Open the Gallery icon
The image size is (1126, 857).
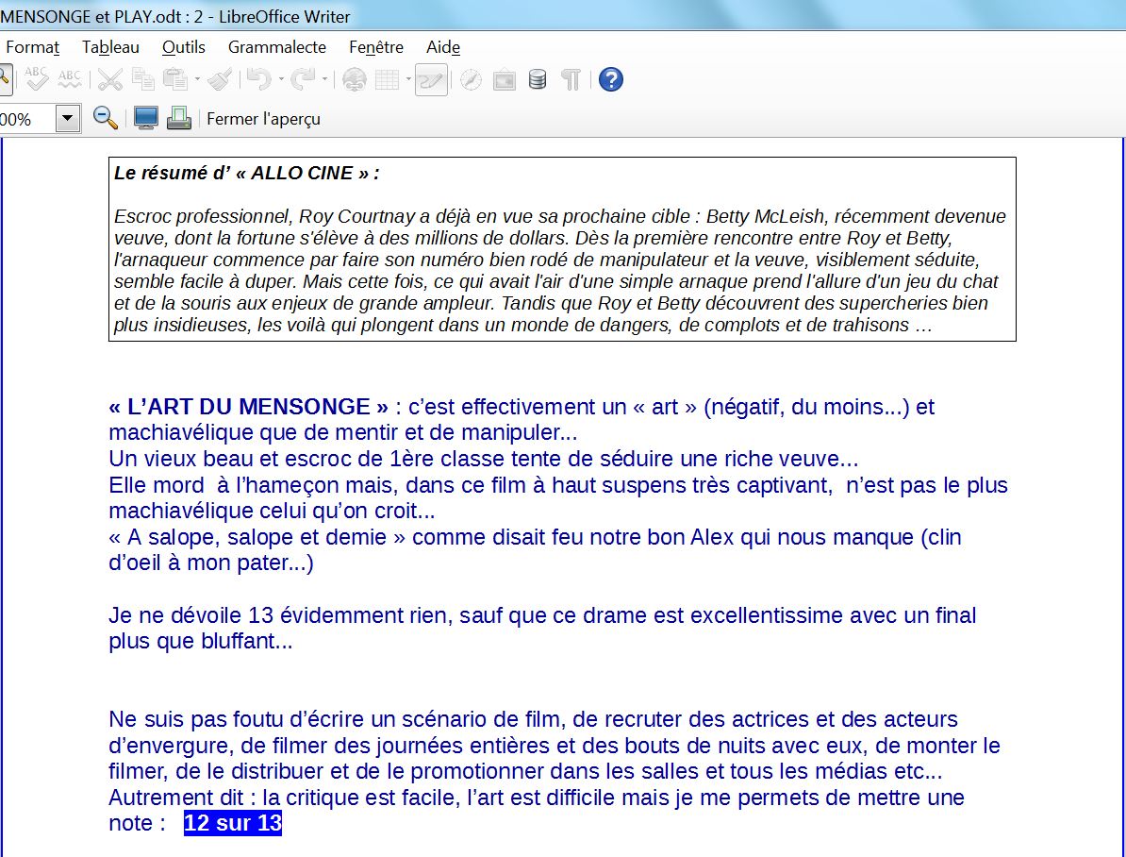(x=505, y=79)
